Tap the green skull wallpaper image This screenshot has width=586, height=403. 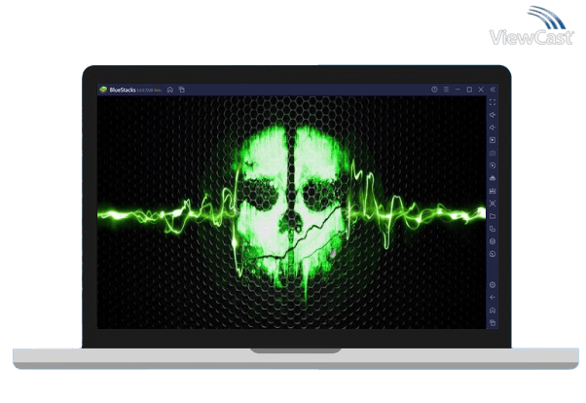pos(291,212)
